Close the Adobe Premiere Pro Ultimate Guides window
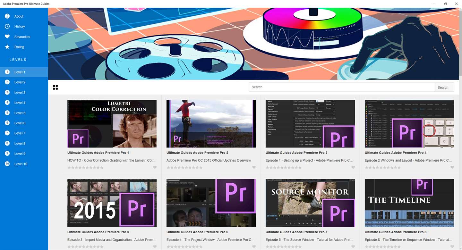 (x=456, y=4)
